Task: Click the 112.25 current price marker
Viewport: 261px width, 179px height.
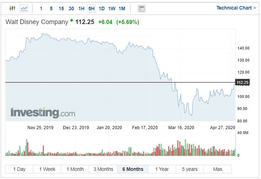Action: (x=242, y=82)
